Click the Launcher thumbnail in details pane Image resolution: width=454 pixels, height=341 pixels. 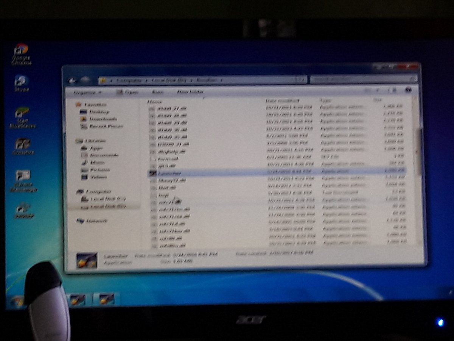coord(87,261)
